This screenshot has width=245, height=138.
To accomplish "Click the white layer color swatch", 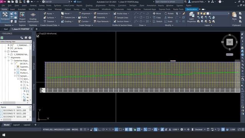I will click(207, 13).
